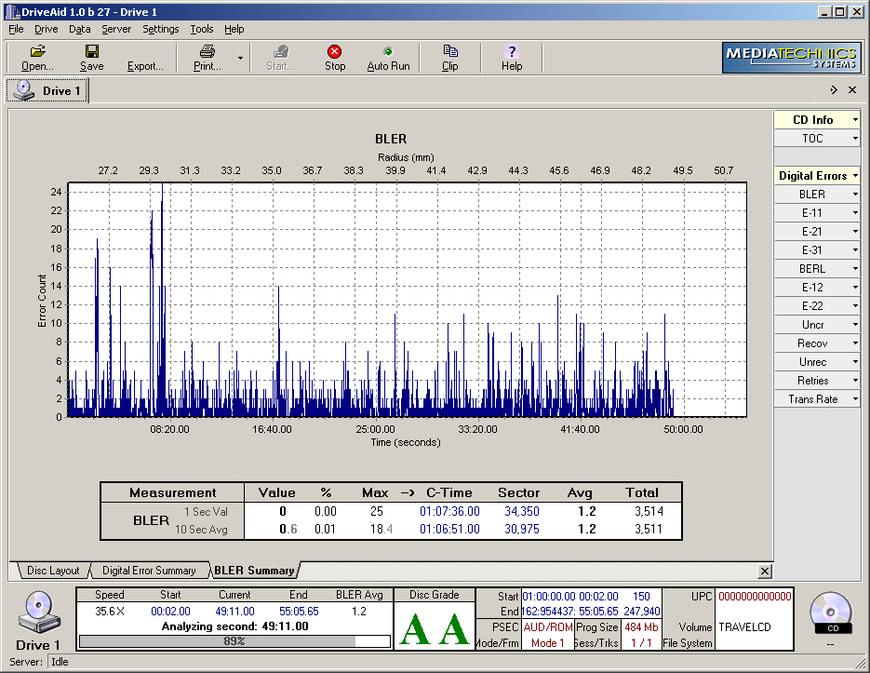Open the Tools menu
870x673 pixels.
pyautogui.click(x=201, y=29)
